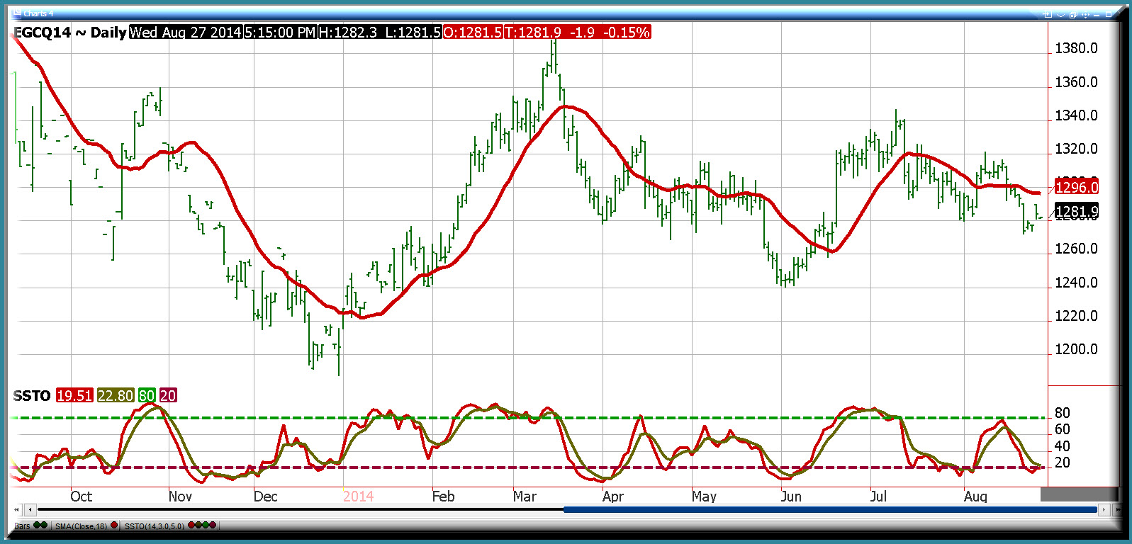The width and height of the screenshot is (1132, 544).
Task: Click the May label on time axis
Action: (x=705, y=497)
